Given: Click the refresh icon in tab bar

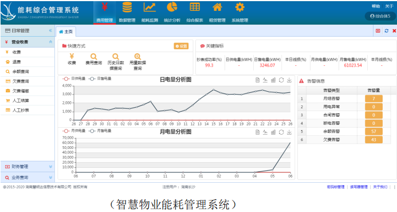Looking at the screenshot, I should click(x=386, y=31).
